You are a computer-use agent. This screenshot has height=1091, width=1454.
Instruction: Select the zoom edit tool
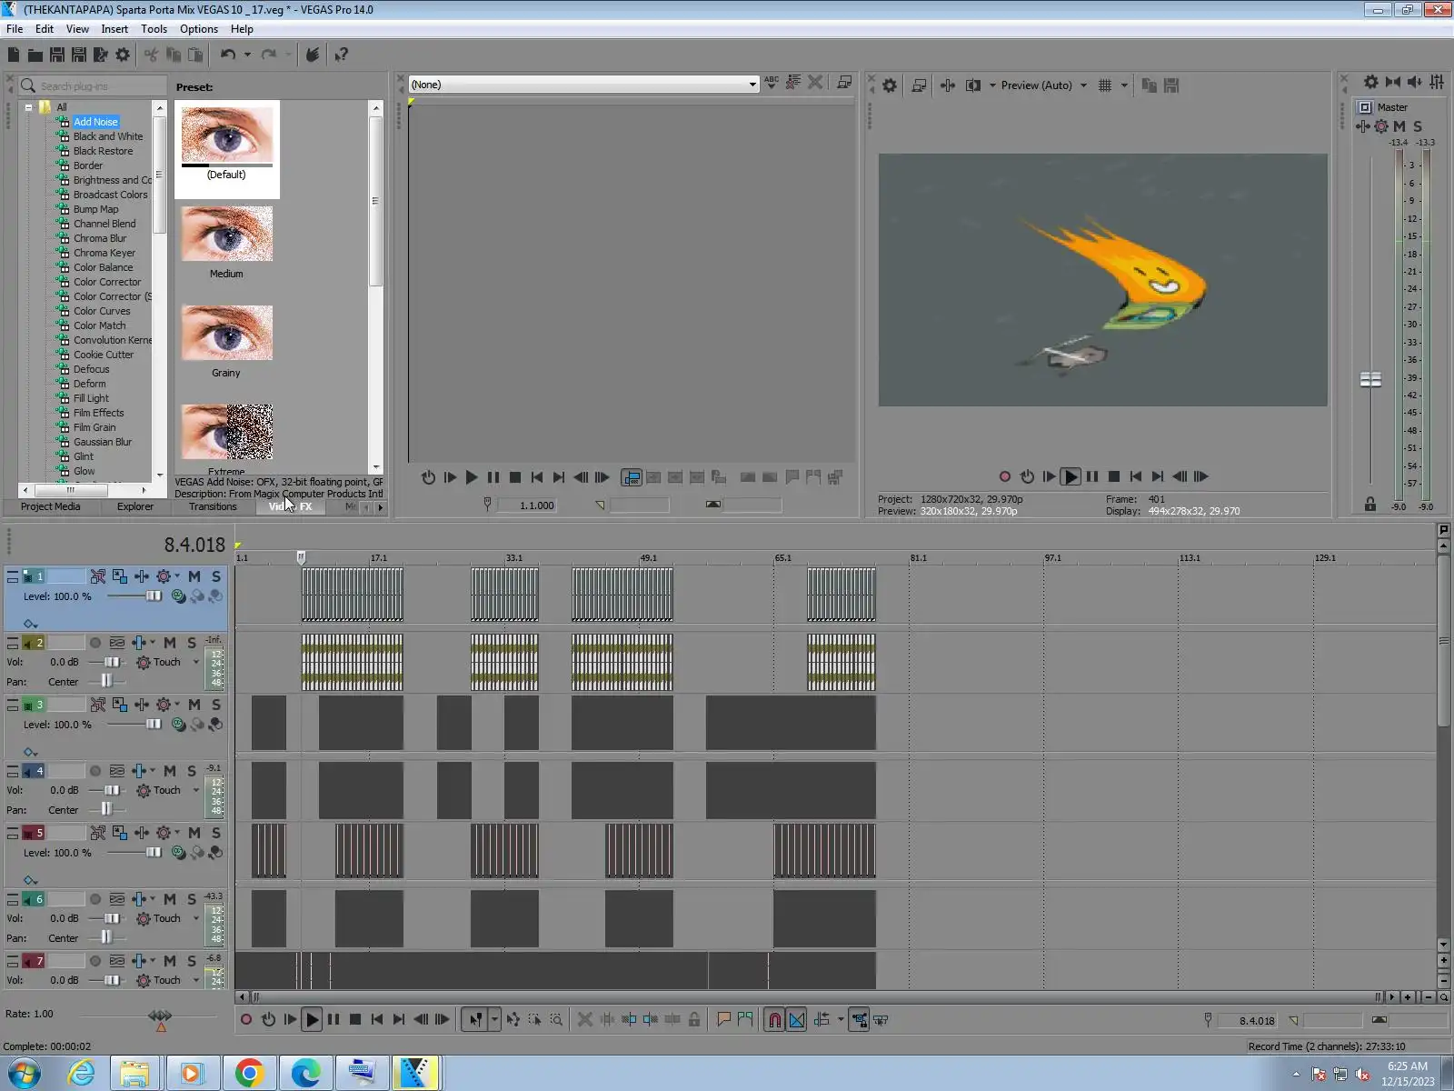pos(556,1020)
